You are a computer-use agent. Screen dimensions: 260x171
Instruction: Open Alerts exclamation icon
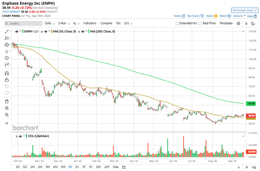click(216, 16)
